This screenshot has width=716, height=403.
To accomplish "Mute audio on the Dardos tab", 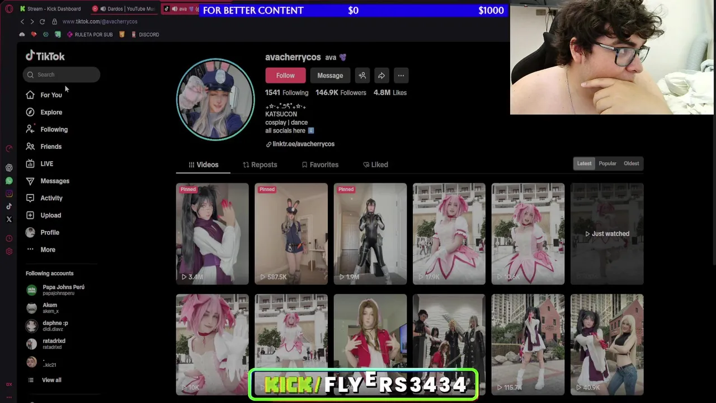I will click(x=103, y=9).
